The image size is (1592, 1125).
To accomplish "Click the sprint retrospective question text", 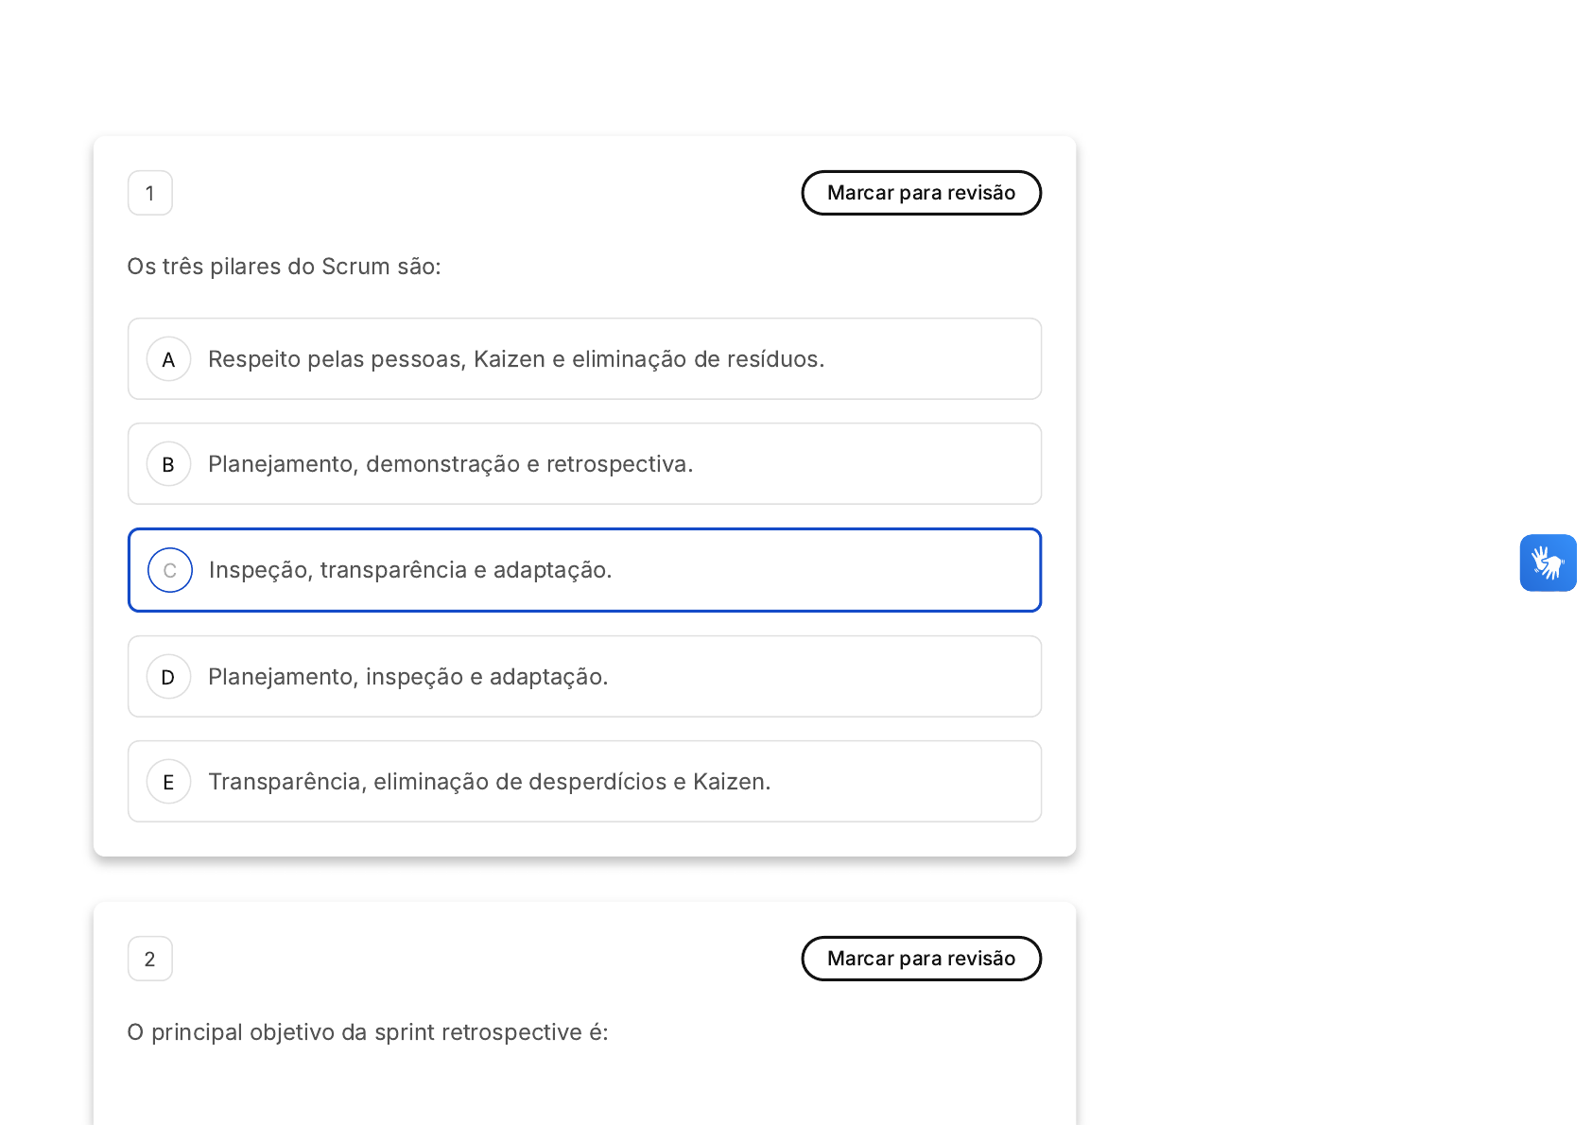I will 368,1032.
